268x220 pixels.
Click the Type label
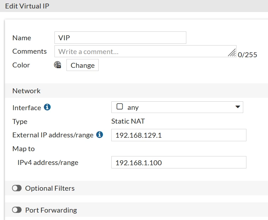(20, 121)
